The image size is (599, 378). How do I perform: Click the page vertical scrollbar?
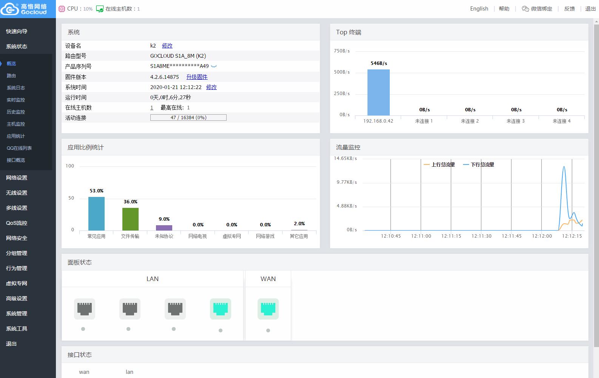point(596,185)
